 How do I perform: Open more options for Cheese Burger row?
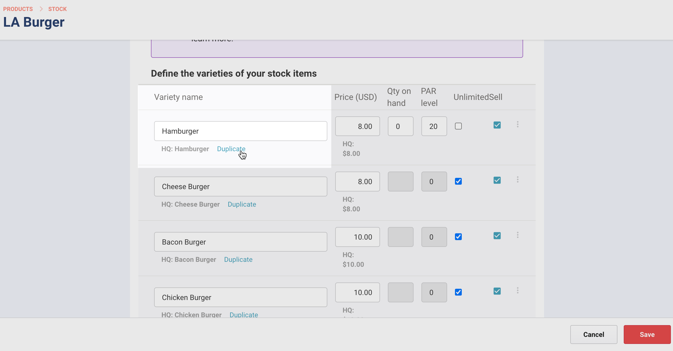518,179
